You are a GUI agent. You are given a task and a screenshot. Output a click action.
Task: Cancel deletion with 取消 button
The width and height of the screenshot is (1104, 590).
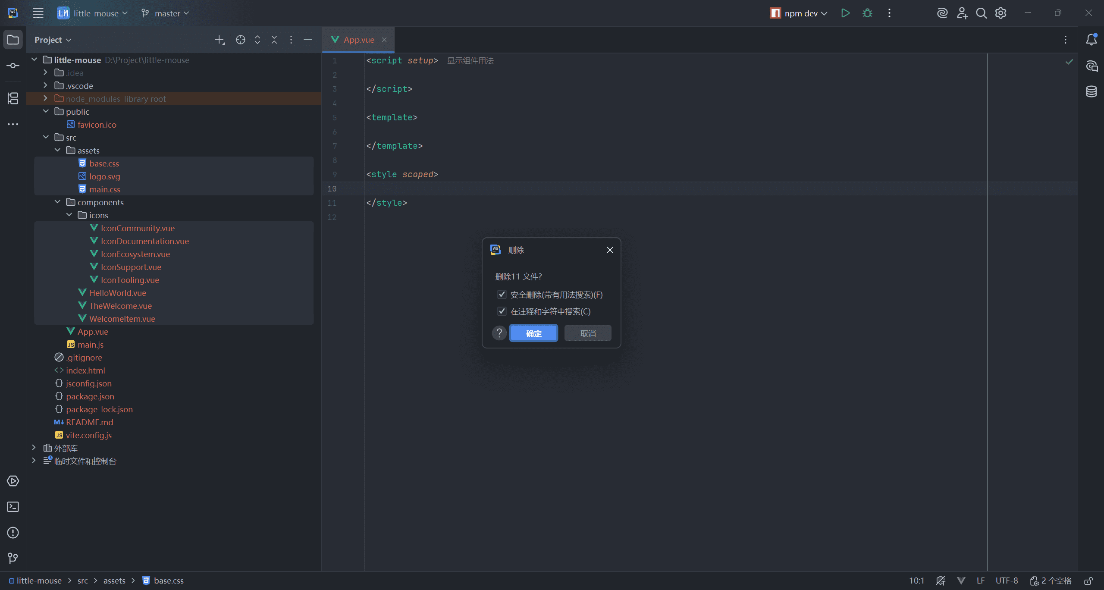coord(587,333)
